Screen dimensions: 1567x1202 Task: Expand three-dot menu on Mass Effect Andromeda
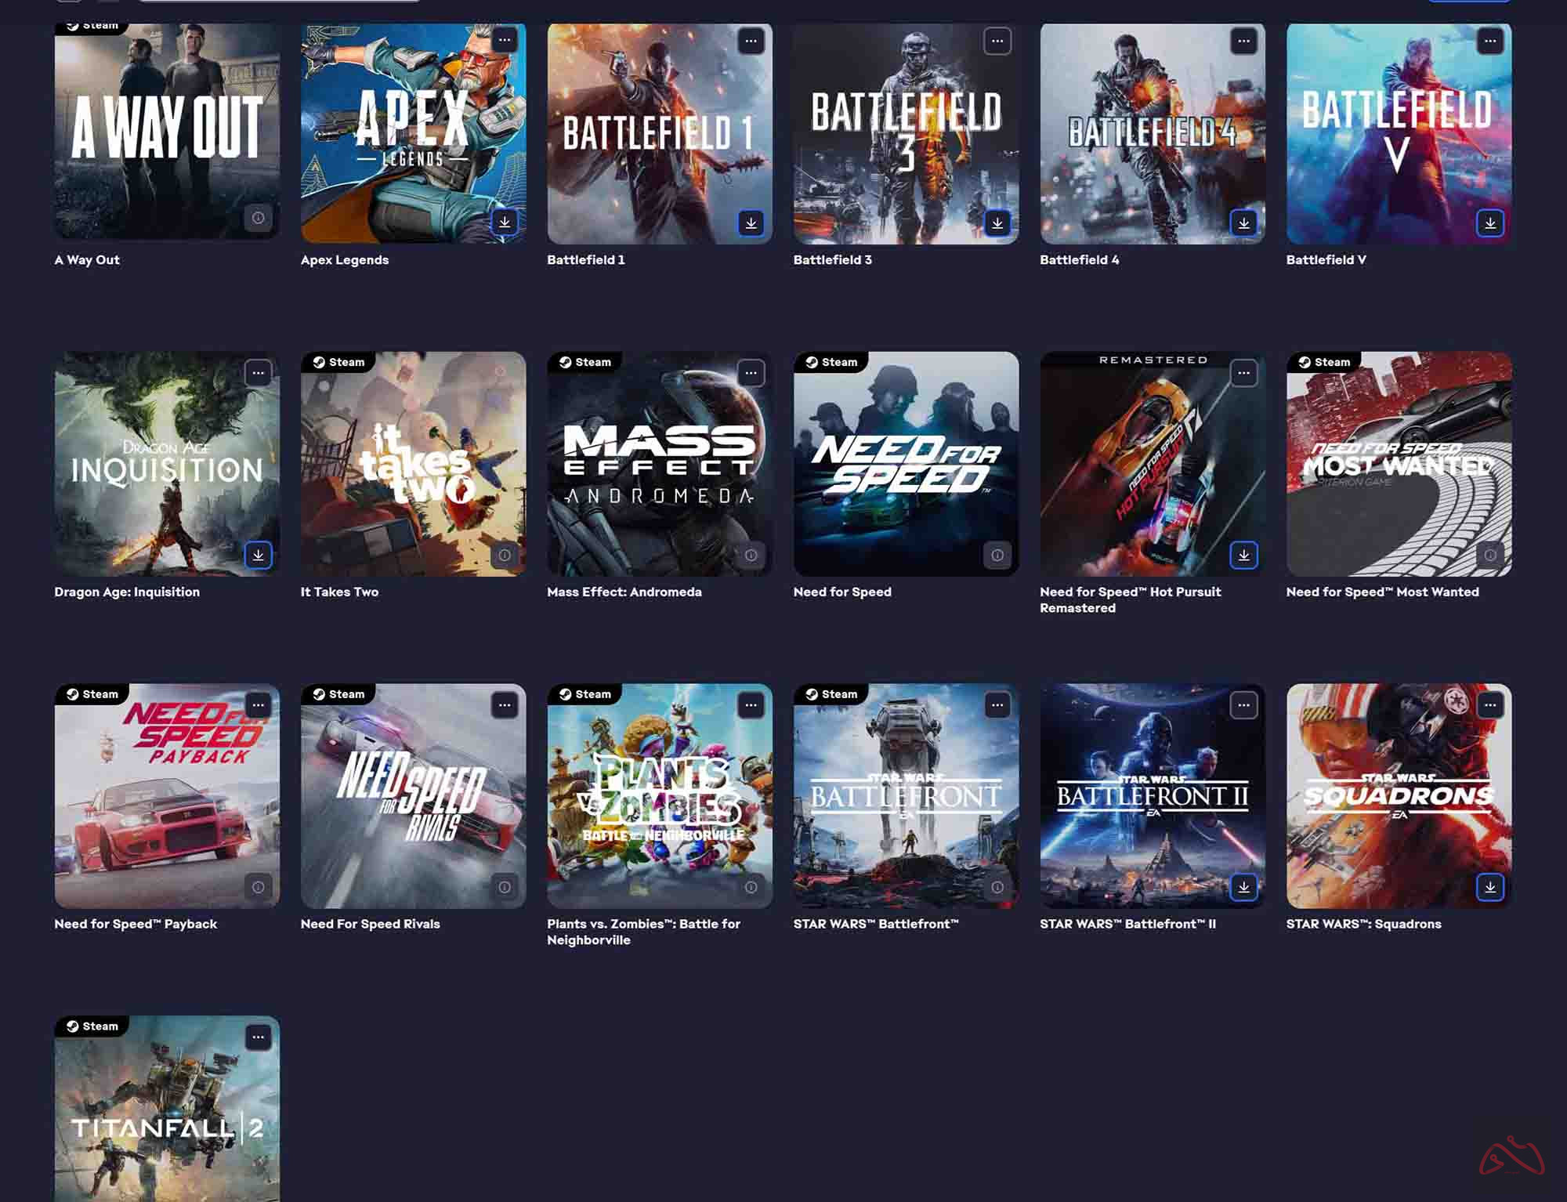[x=751, y=373]
